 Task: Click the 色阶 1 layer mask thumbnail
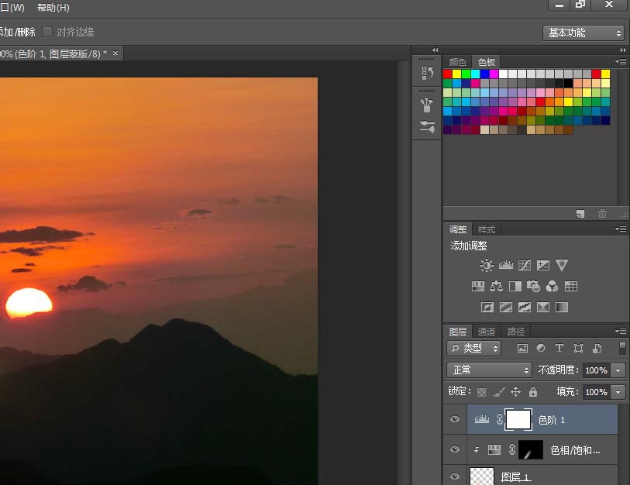[519, 418]
